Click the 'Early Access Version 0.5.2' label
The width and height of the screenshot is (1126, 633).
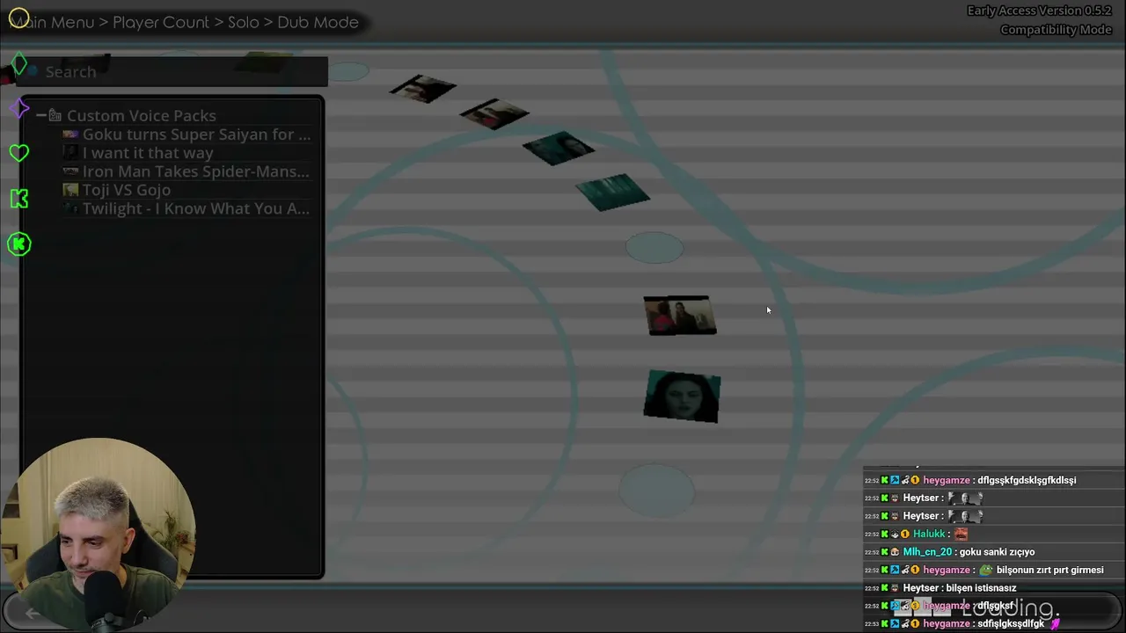click(x=1040, y=11)
